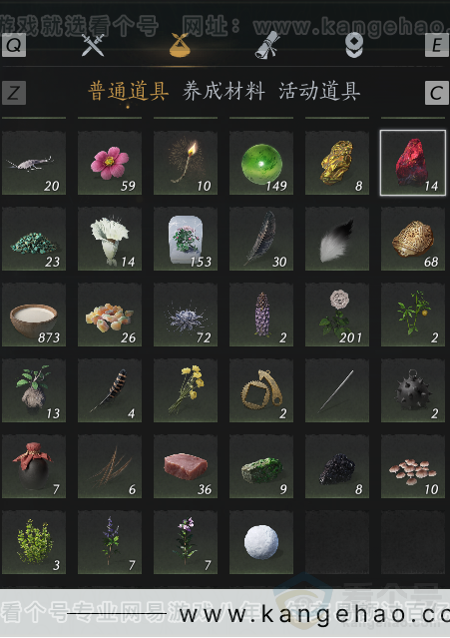Select the milk bowl item with 873
The width and height of the screenshot is (450, 638).
pyautogui.click(x=34, y=315)
